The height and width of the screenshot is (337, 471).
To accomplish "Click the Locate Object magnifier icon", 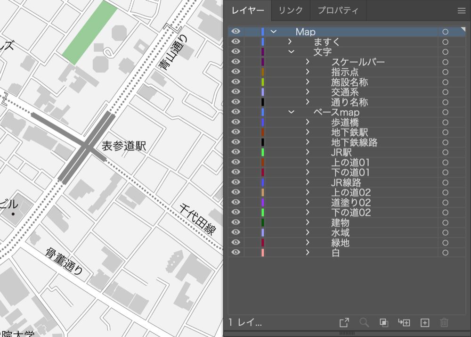I will pos(364,322).
